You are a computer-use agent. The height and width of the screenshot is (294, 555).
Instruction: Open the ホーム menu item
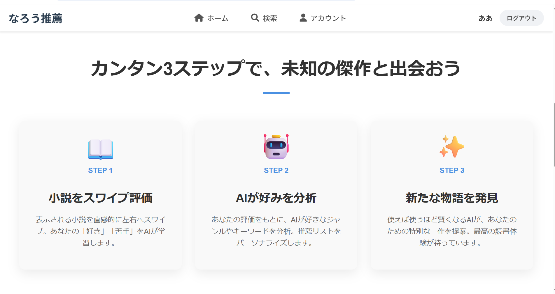click(x=218, y=18)
